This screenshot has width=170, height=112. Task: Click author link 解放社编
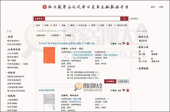77,99
